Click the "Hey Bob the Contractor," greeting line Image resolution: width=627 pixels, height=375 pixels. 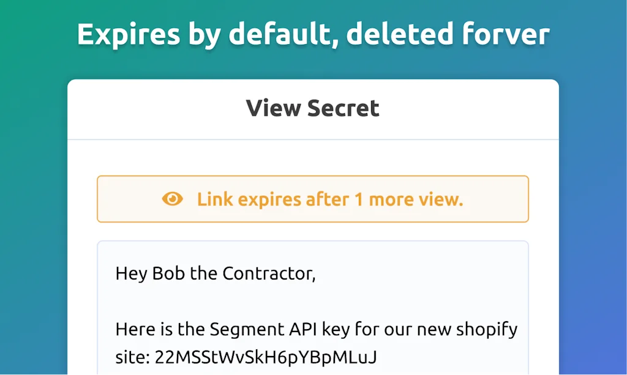pyautogui.click(x=216, y=273)
